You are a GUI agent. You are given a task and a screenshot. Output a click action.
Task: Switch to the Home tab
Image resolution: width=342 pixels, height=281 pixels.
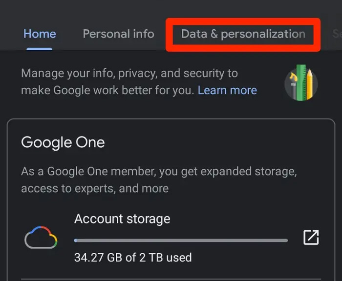[40, 34]
